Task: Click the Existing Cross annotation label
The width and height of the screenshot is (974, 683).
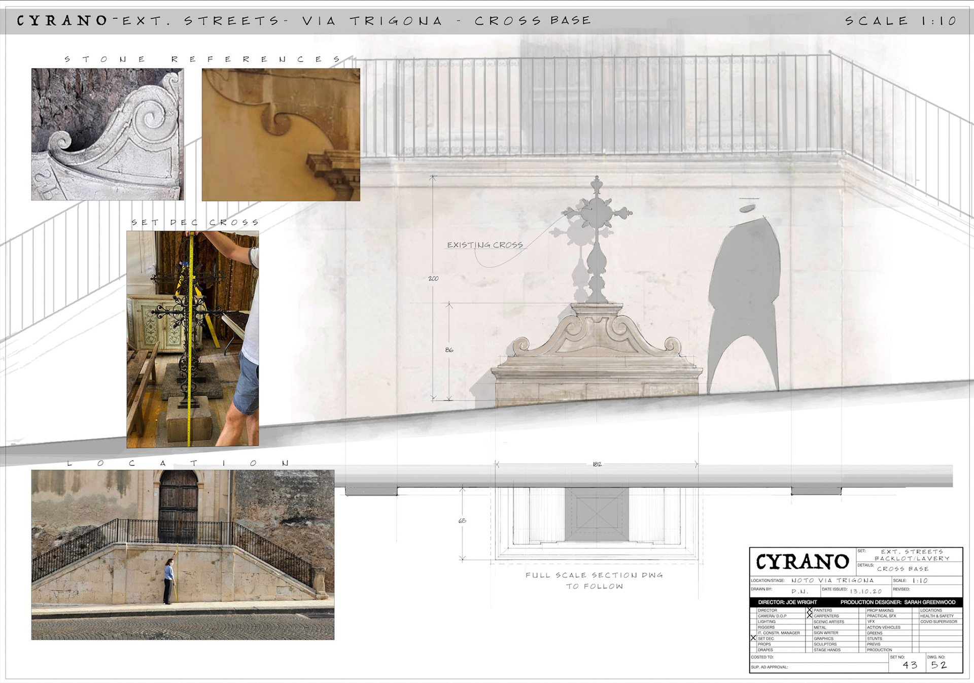Action: [484, 245]
